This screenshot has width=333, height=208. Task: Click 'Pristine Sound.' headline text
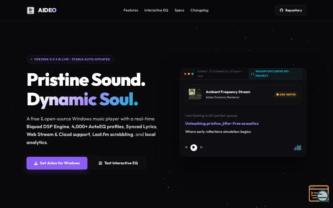click(86, 79)
